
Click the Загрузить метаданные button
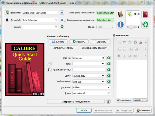pos(76,102)
